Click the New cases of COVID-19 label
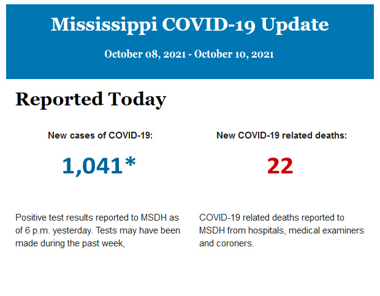380x296 pixels. (x=100, y=135)
